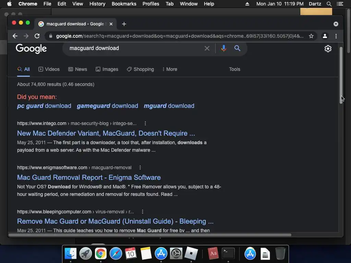Open the tab search dropdown arrow

tap(336, 24)
